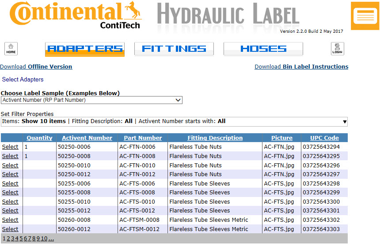Viewport: 380px width, 247px height.
Task: Click the Login icon button
Action: [337, 49]
